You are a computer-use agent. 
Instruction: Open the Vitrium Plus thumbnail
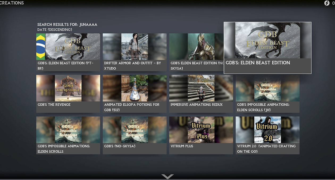tap(201, 130)
